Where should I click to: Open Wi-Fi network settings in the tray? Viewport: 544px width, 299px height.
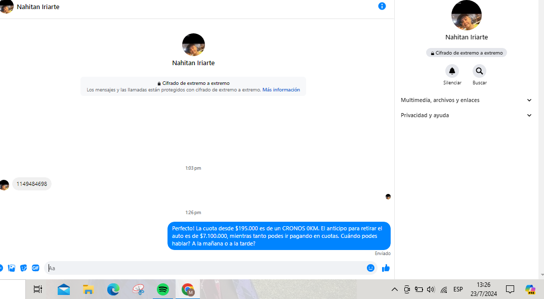(x=444, y=289)
